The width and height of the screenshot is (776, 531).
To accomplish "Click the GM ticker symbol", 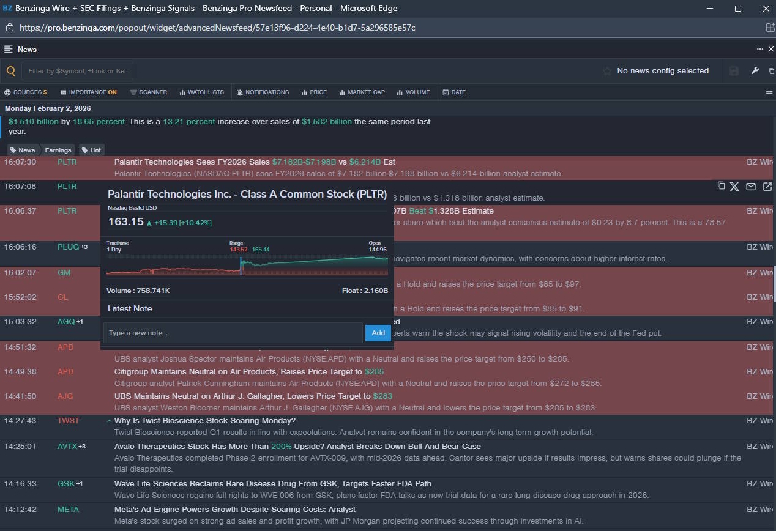I will [64, 273].
